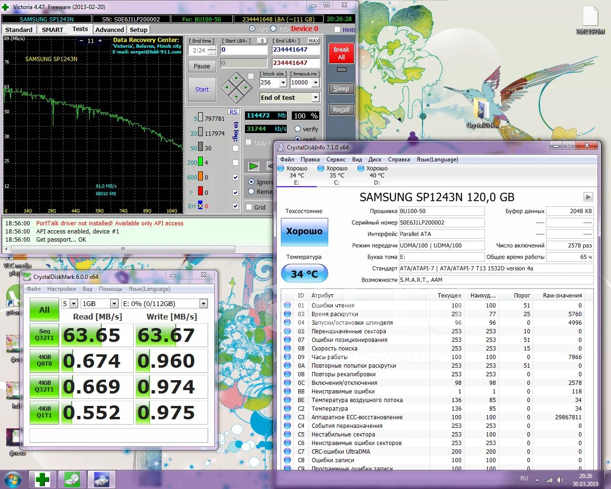Toggle to-log checkbox for Err row
Screen dimensions: 611x489
tap(235, 206)
